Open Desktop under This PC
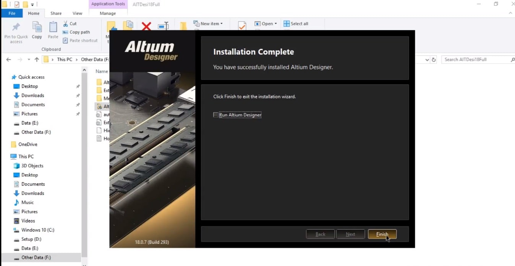The image size is (515, 266). (29, 175)
